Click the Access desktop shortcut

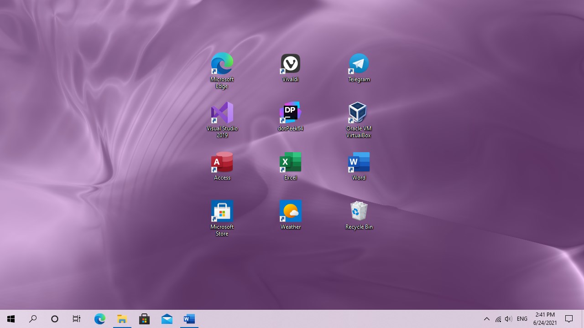pos(222,166)
